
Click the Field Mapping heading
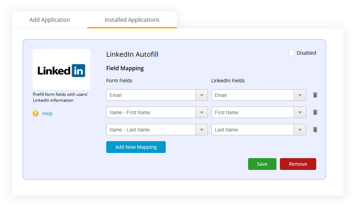pos(125,69)
